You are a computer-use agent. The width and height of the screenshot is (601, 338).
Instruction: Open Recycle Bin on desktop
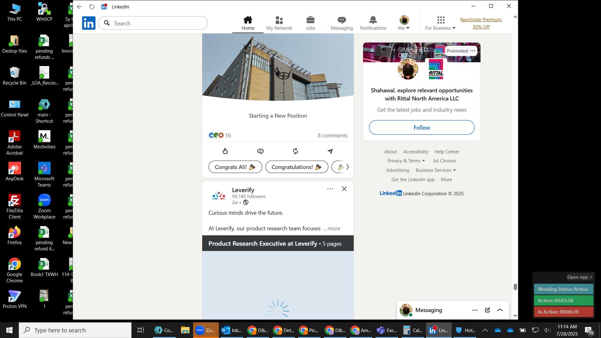(x=15, y=76)
